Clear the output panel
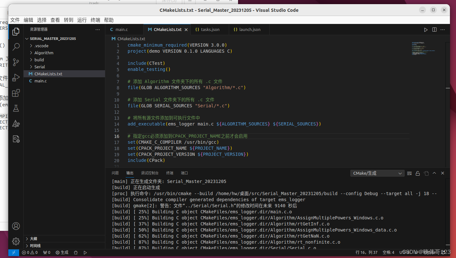The width and height of the screenshot is (456, 258). [x=409, y=173]
